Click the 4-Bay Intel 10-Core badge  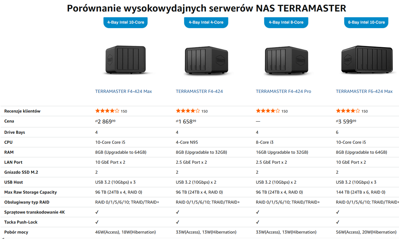125,22
